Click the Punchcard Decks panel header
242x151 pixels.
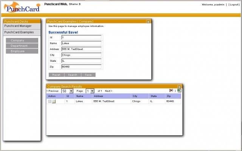[22, 21]
